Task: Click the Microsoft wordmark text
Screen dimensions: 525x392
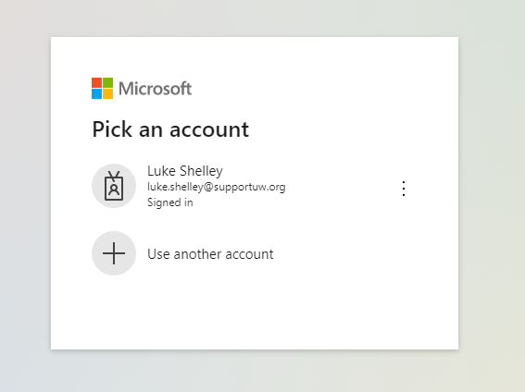Action: [155, 89]
